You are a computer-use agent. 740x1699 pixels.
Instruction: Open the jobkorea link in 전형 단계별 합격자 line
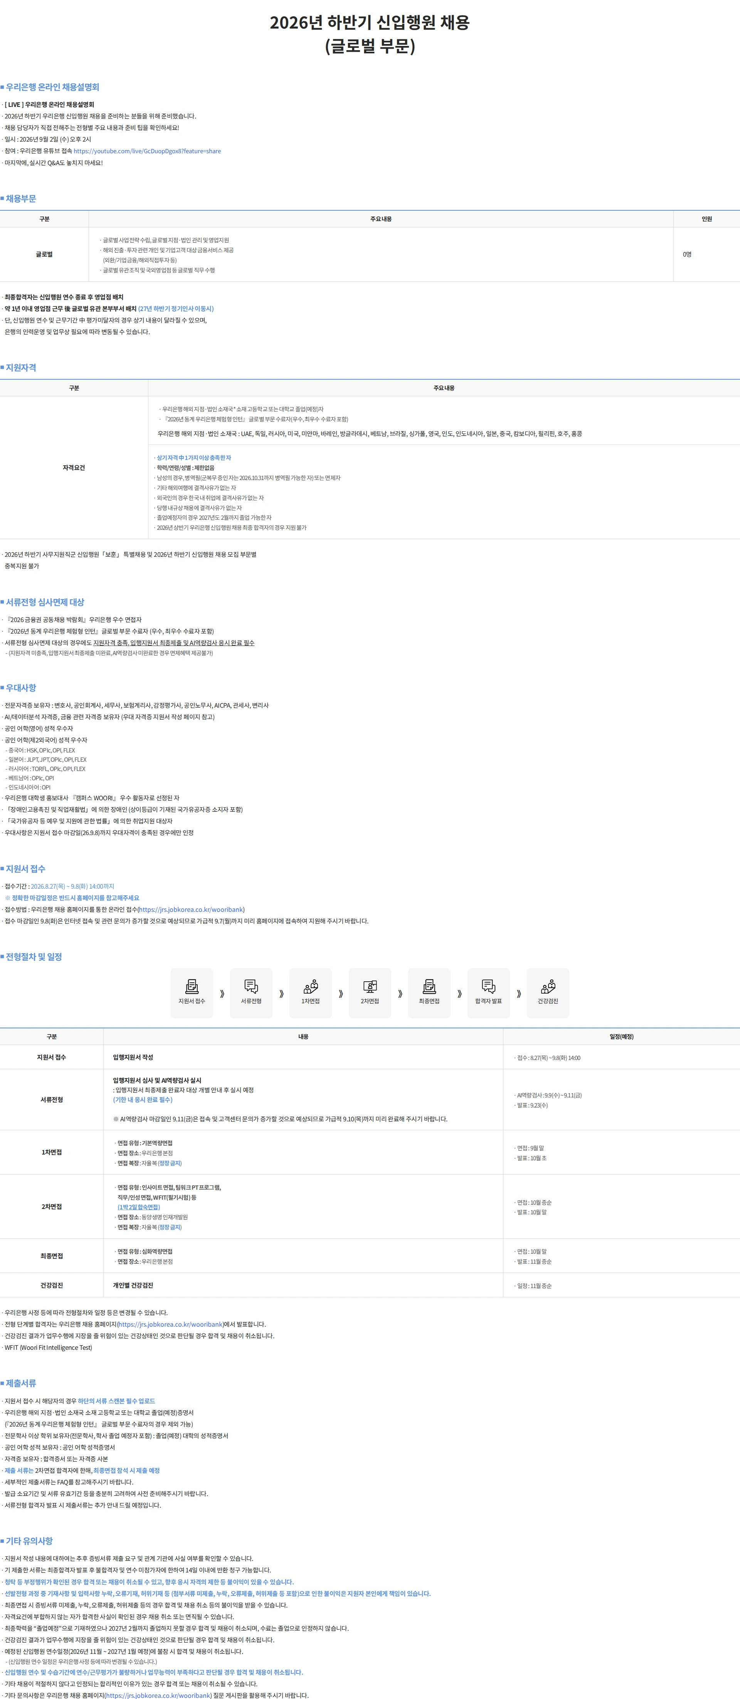(x=170, y=1324)
